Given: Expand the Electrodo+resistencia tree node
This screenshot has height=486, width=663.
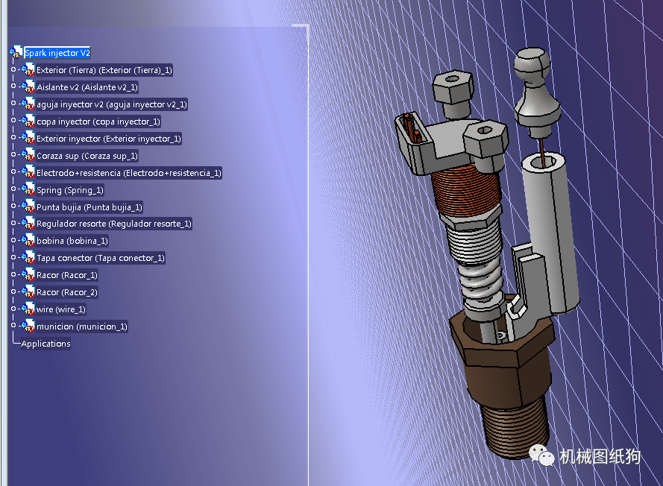Looking at the screenshot, I should click(13, 171).
